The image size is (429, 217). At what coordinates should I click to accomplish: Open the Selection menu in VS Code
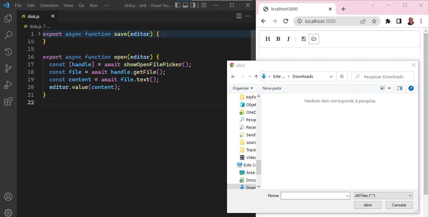point(49,5)
